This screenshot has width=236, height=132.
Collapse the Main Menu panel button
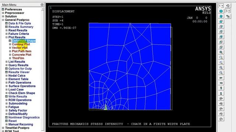click(42, 5)
